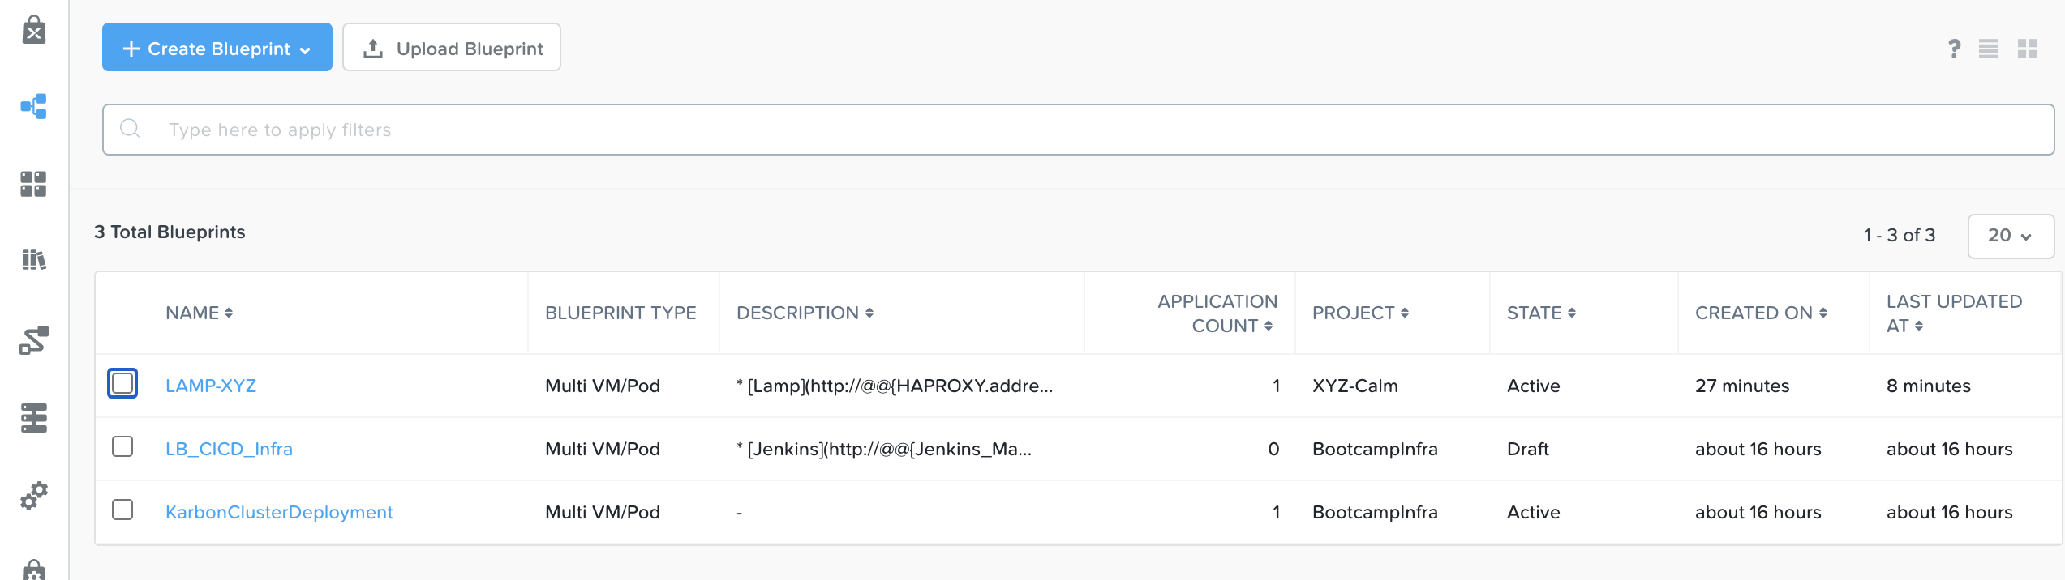Switch to grid view layout
The width and height of the screenshot is (2065, 580).
(x=2028, y=49)
